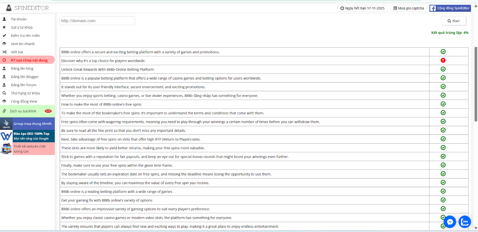
Task: Click check icon for fine print row
Action: (x=443, y=130)
